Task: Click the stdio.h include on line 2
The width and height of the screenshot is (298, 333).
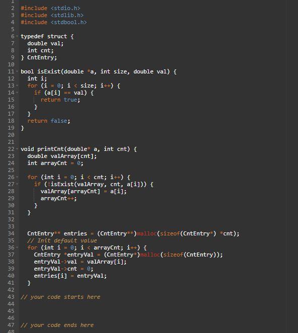Action: click(x=50, y=8)
